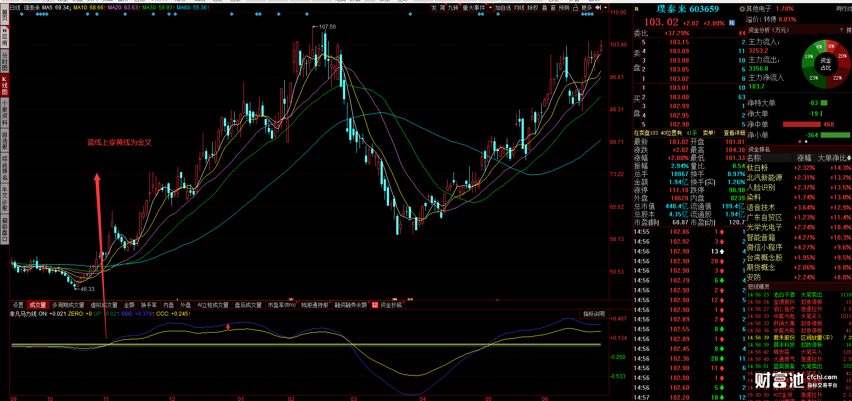Click the 资金占比 pie chart
Image resolution: width=852 pixels, height=401 pixels.
[826, 64]
